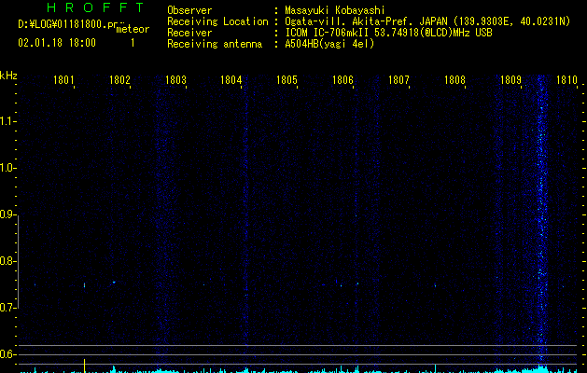Click the 1810 time marker
This screenshot has width=587, height=373.
tap(566, 80)
